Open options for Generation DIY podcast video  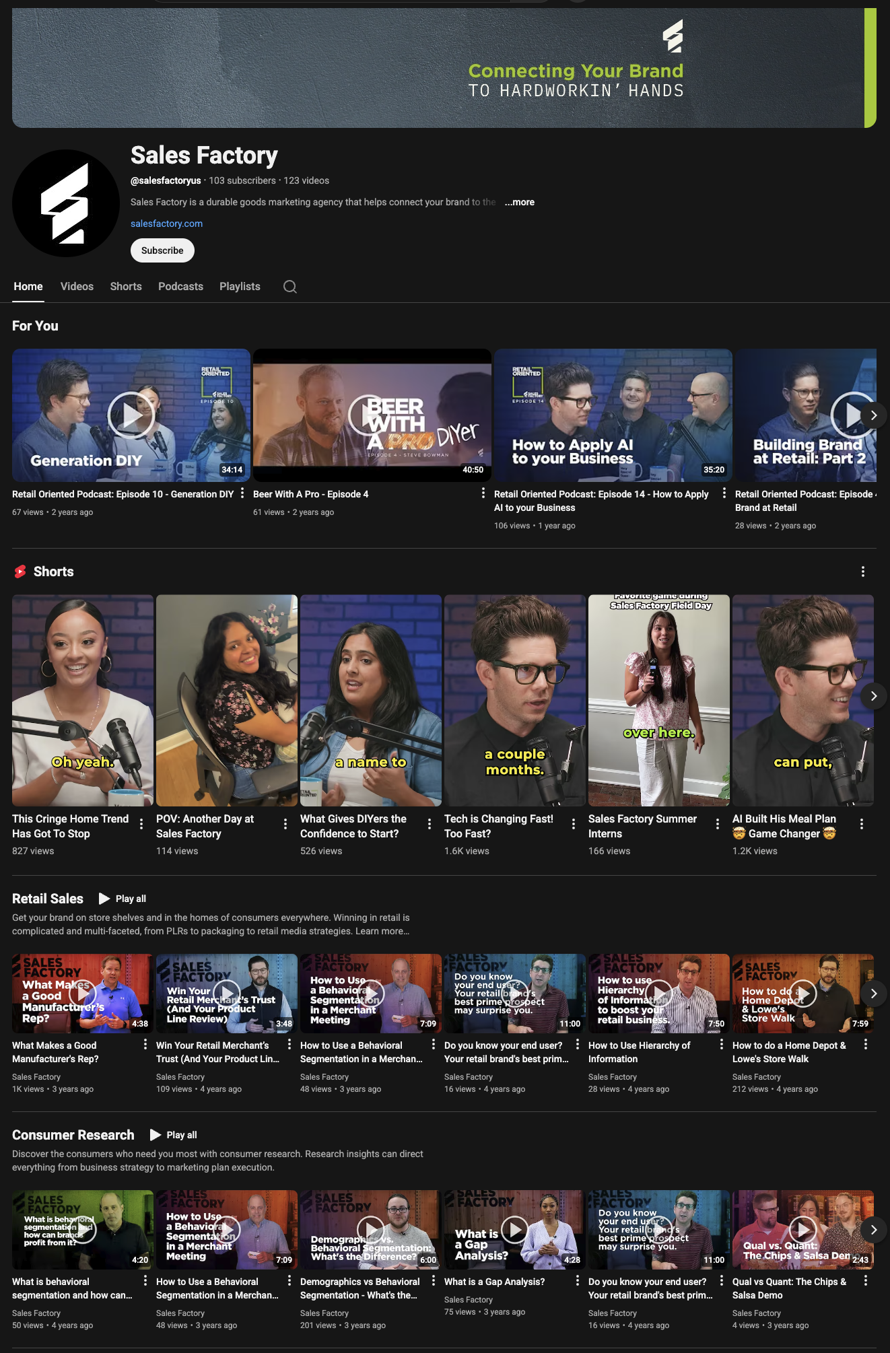point(242,493)
